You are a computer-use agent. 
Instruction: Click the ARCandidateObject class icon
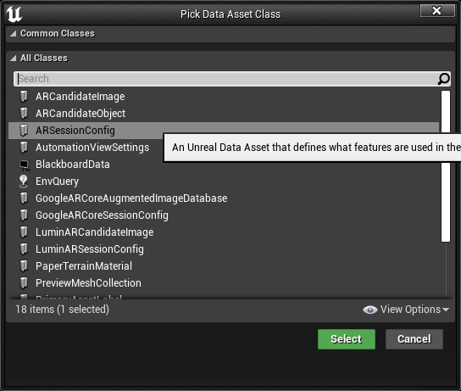pyautogui.click(x=24, y=114)
